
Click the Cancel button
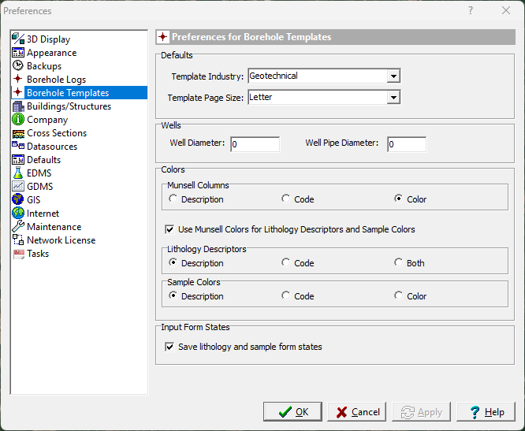coord(357,412)
